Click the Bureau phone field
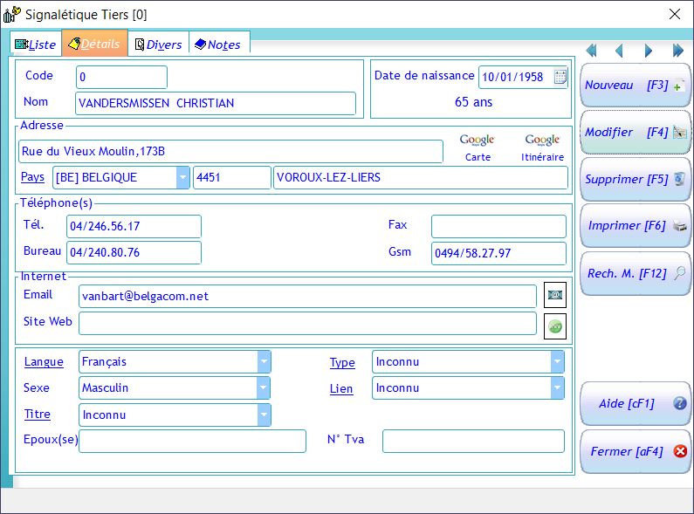 click(134, 252)
